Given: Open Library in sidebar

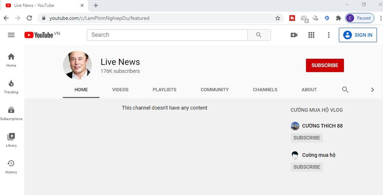Looking at the screenshot, I should pos(11,140).
